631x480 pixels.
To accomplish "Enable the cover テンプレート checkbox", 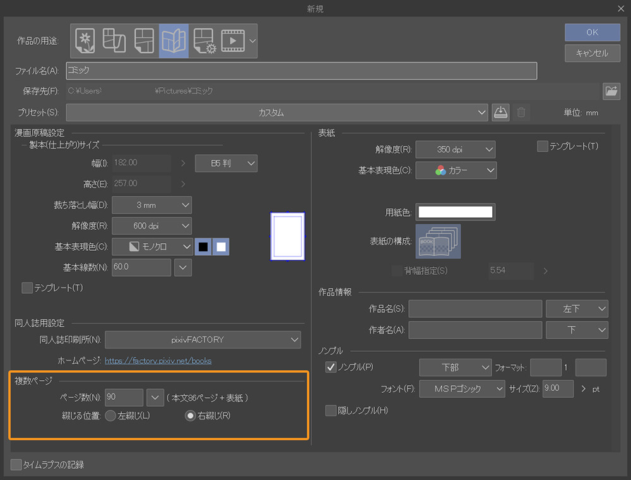I will (543, 146).
